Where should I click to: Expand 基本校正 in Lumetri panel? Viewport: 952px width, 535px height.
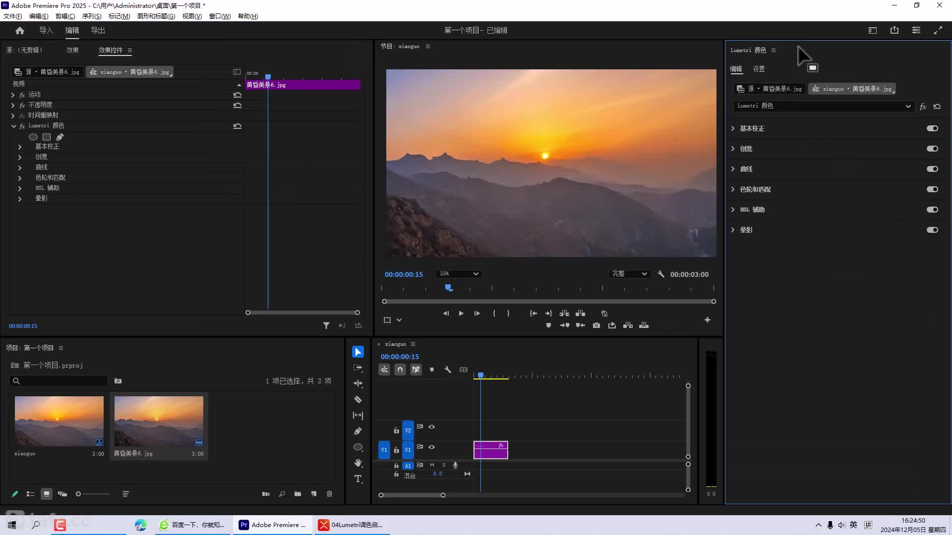pos(733,128)
